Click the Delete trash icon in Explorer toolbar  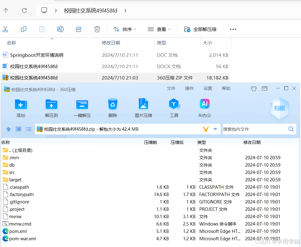point(97,29)
